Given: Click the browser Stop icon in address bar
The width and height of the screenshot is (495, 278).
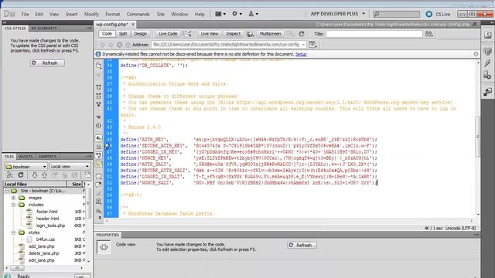Looking at the screenshot, I should pyautogui.click(x=119, y=45).
